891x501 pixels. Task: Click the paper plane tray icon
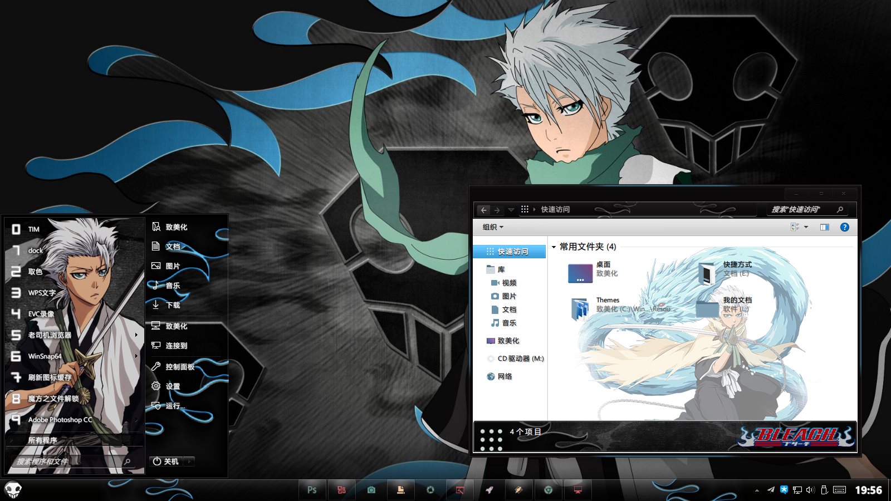click(771, 490)
